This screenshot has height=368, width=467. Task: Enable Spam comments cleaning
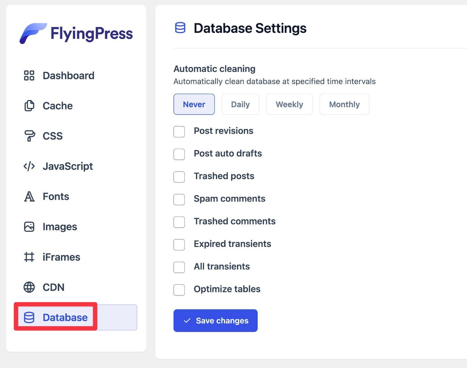point(179,199)
